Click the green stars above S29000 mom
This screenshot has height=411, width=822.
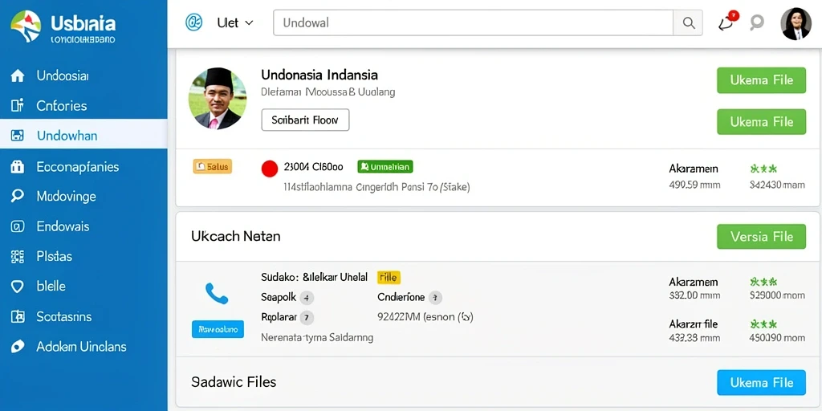click(x=763, y=282)
